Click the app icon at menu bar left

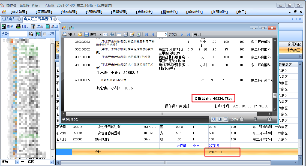[x=4, y=12]
